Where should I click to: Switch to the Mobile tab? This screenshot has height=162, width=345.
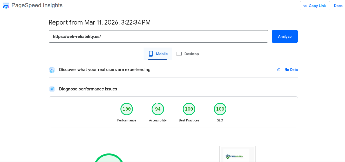(x=158, y=53)
